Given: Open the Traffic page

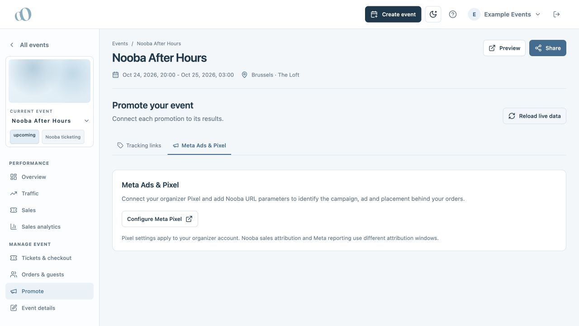Looking at the screenshot, I should point(50,193).
